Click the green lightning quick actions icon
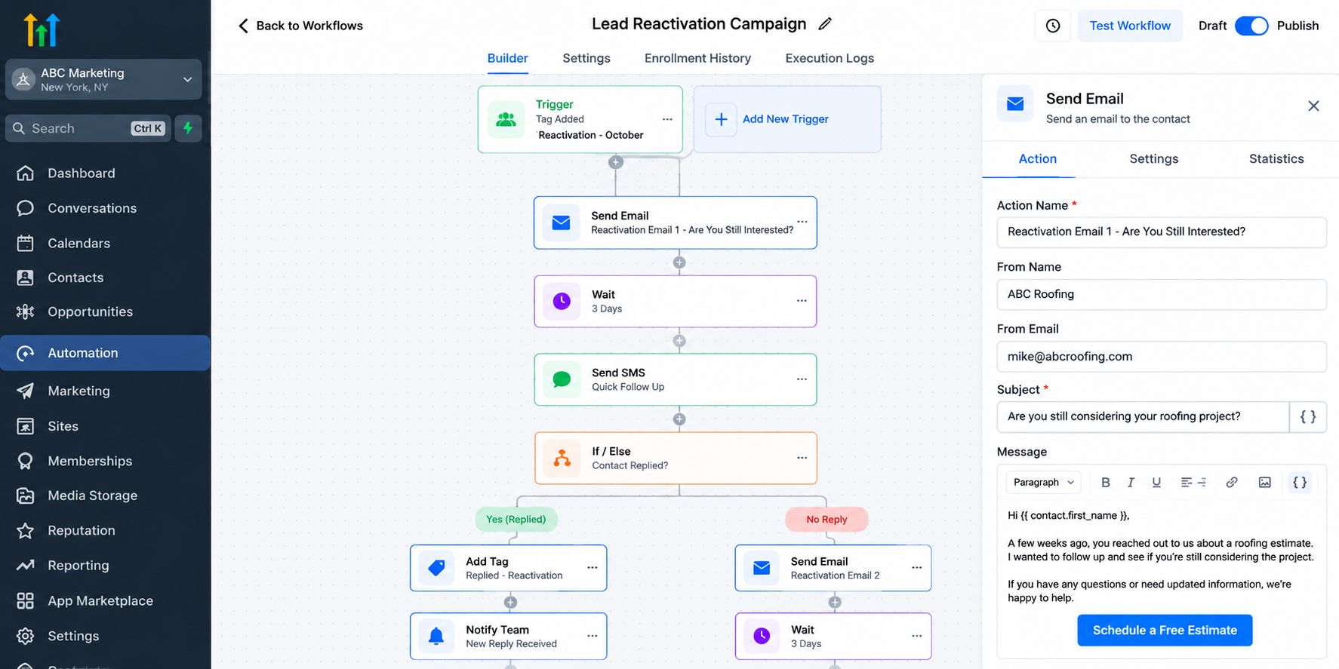Image resolution: width=1339 pixels, height=669 pixels. click(x=188, y=128)
